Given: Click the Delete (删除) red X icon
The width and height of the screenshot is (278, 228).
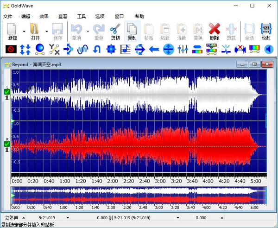Looking at the screenshot, I should pos(214,29).
